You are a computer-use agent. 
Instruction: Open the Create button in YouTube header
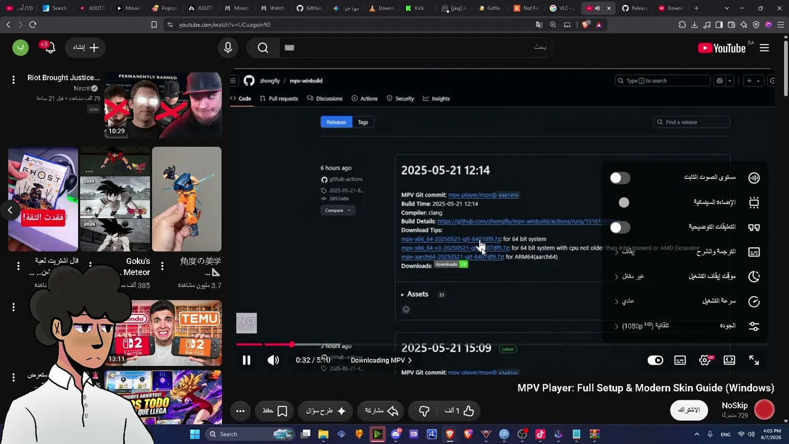[86, 47]
